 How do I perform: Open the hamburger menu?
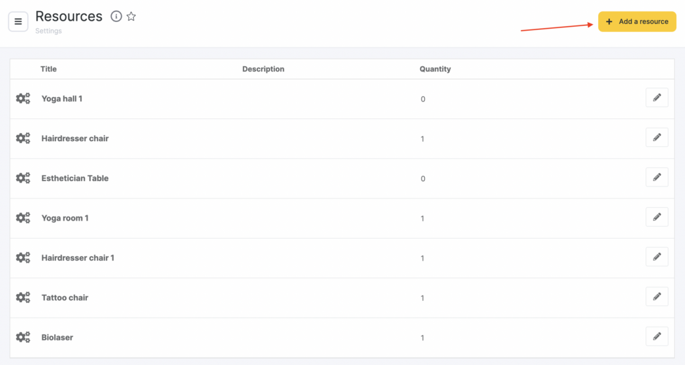pos(18,21)
